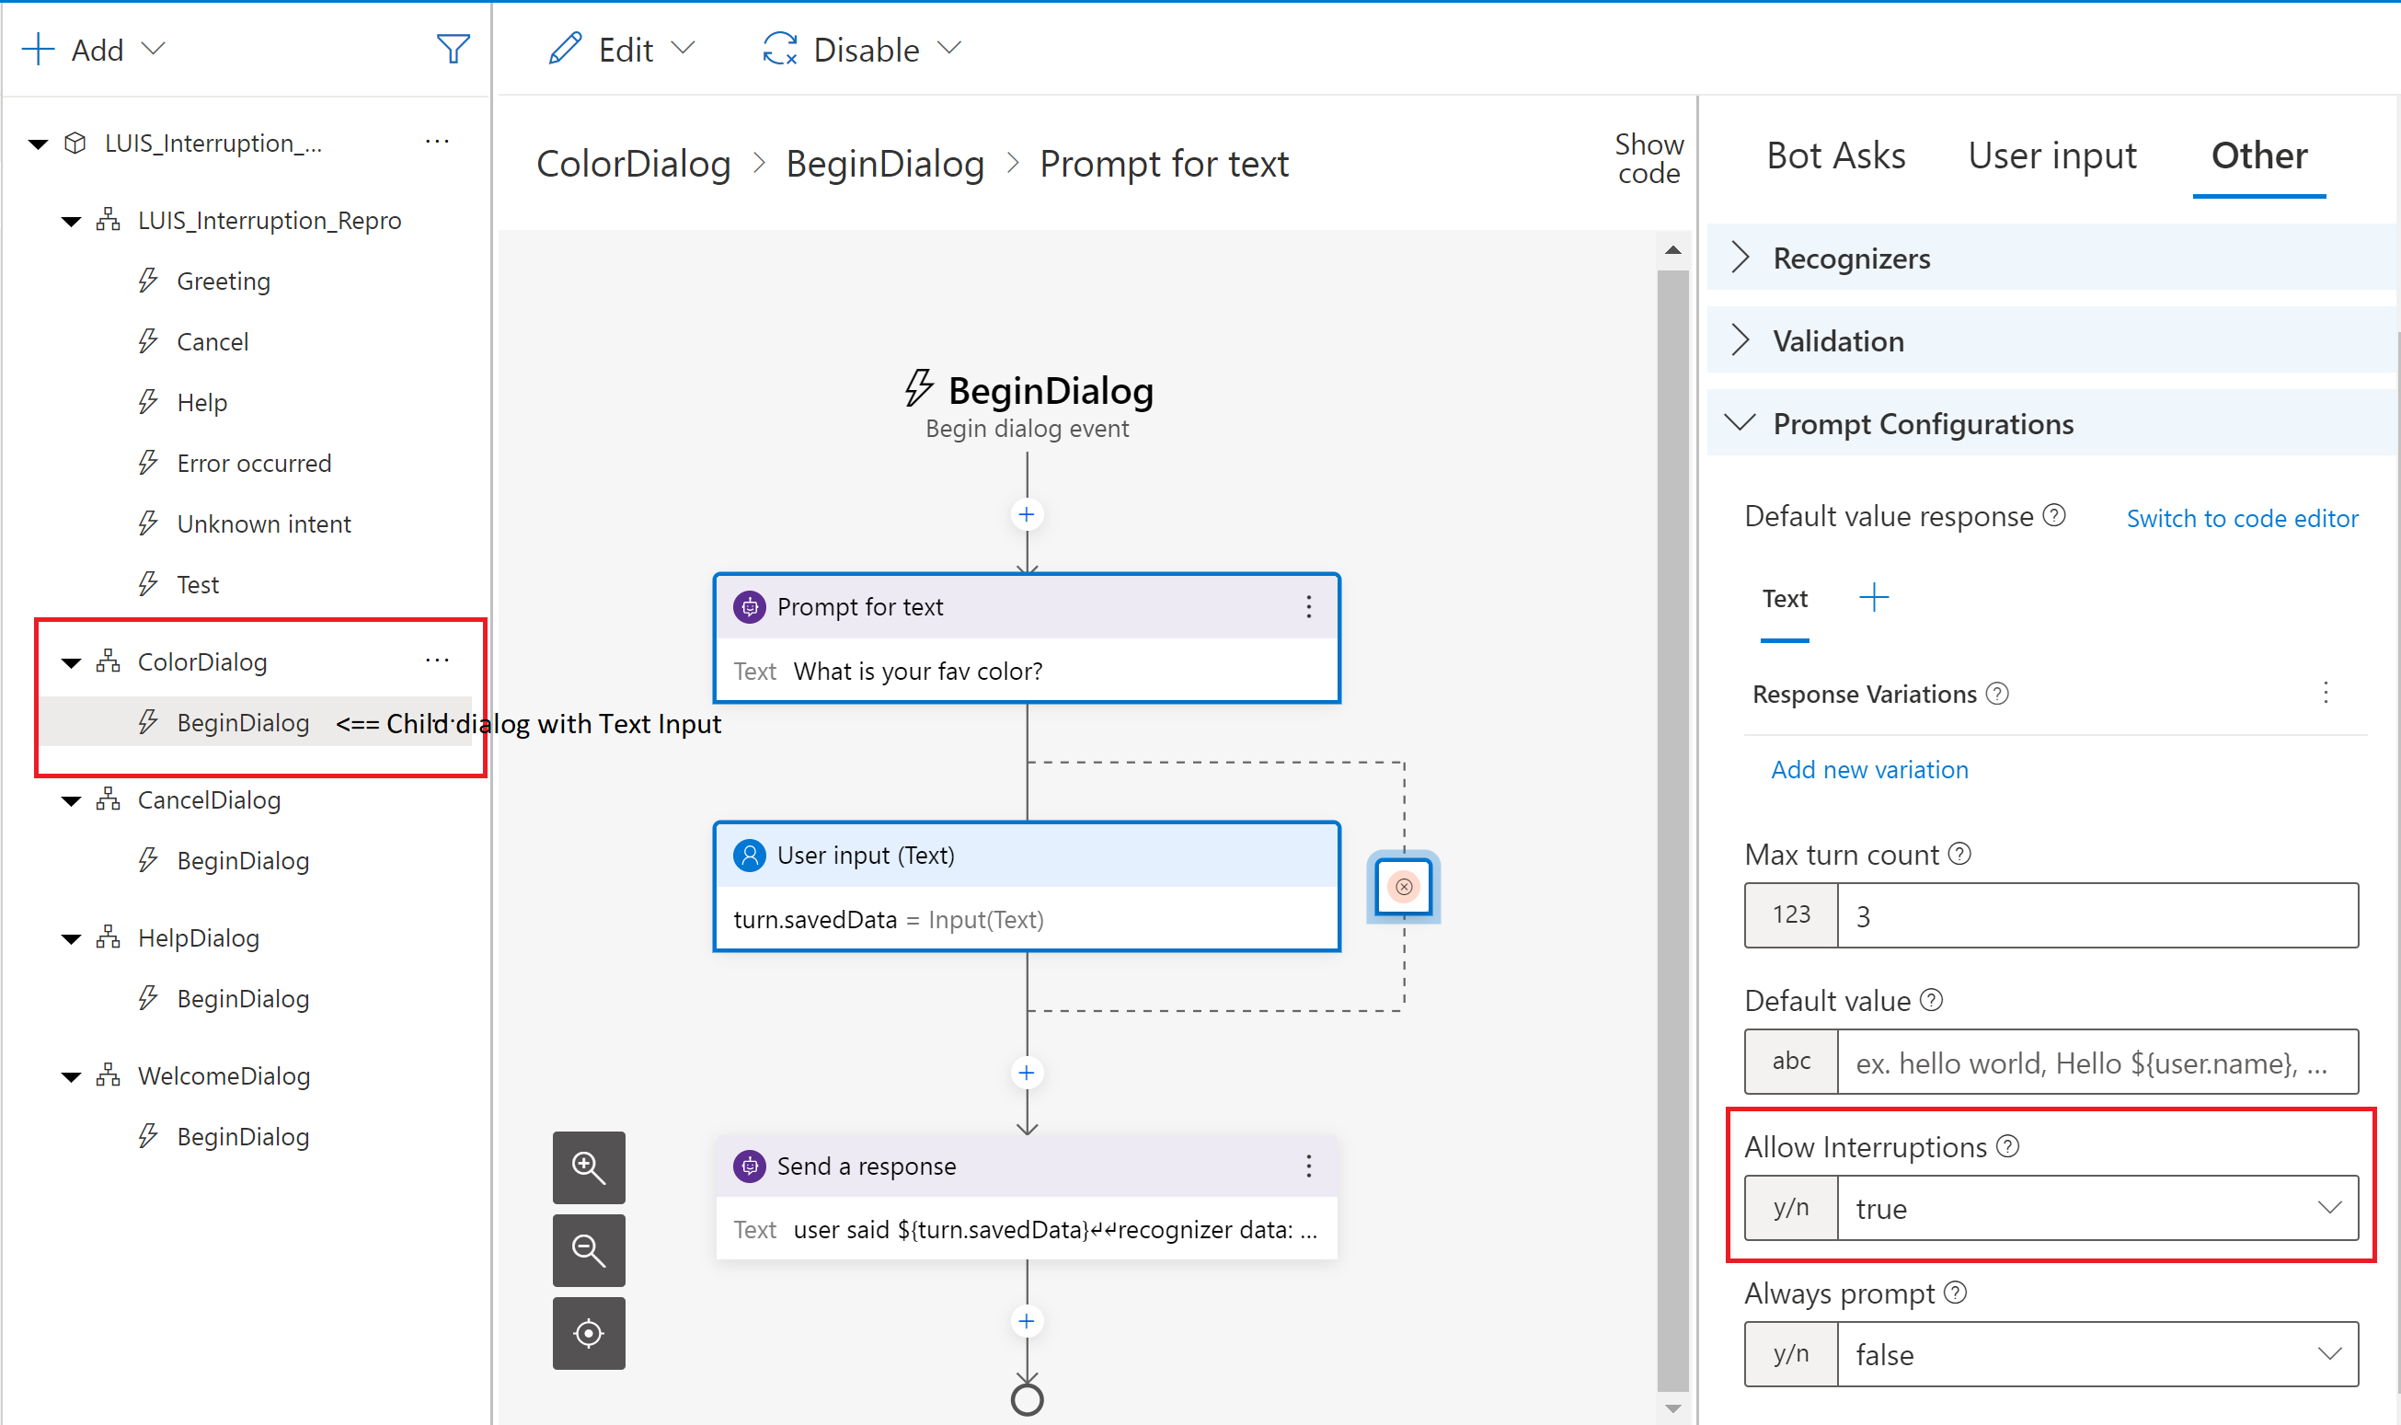Viewport: 2401px width, 1425px height.
Task: Open Prompt for text node options menu
Action: point(1308,607)
